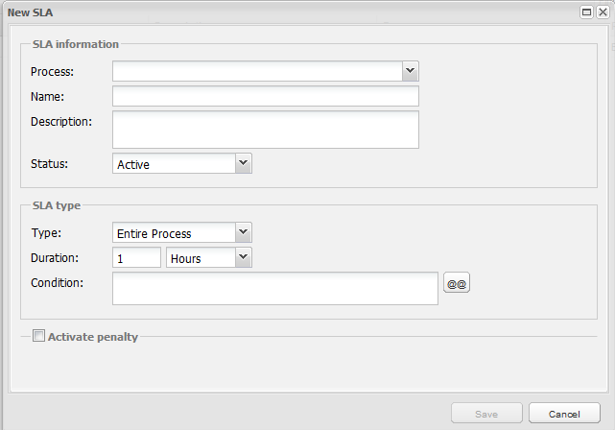Open the Process dropdown arrow
The width and height of the screenshot is (615, 430).
410,71
